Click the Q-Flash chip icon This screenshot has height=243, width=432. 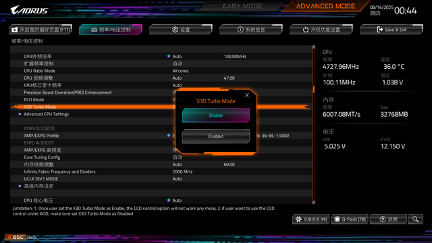pos(337,219)
